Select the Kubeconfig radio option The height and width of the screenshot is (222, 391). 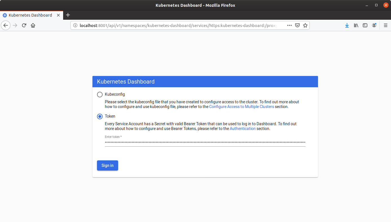coord(100,95)
